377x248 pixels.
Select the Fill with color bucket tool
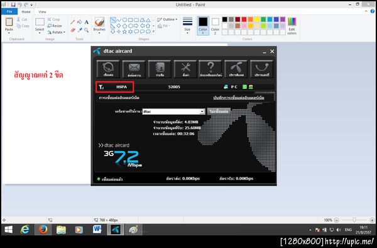[80, 22]
